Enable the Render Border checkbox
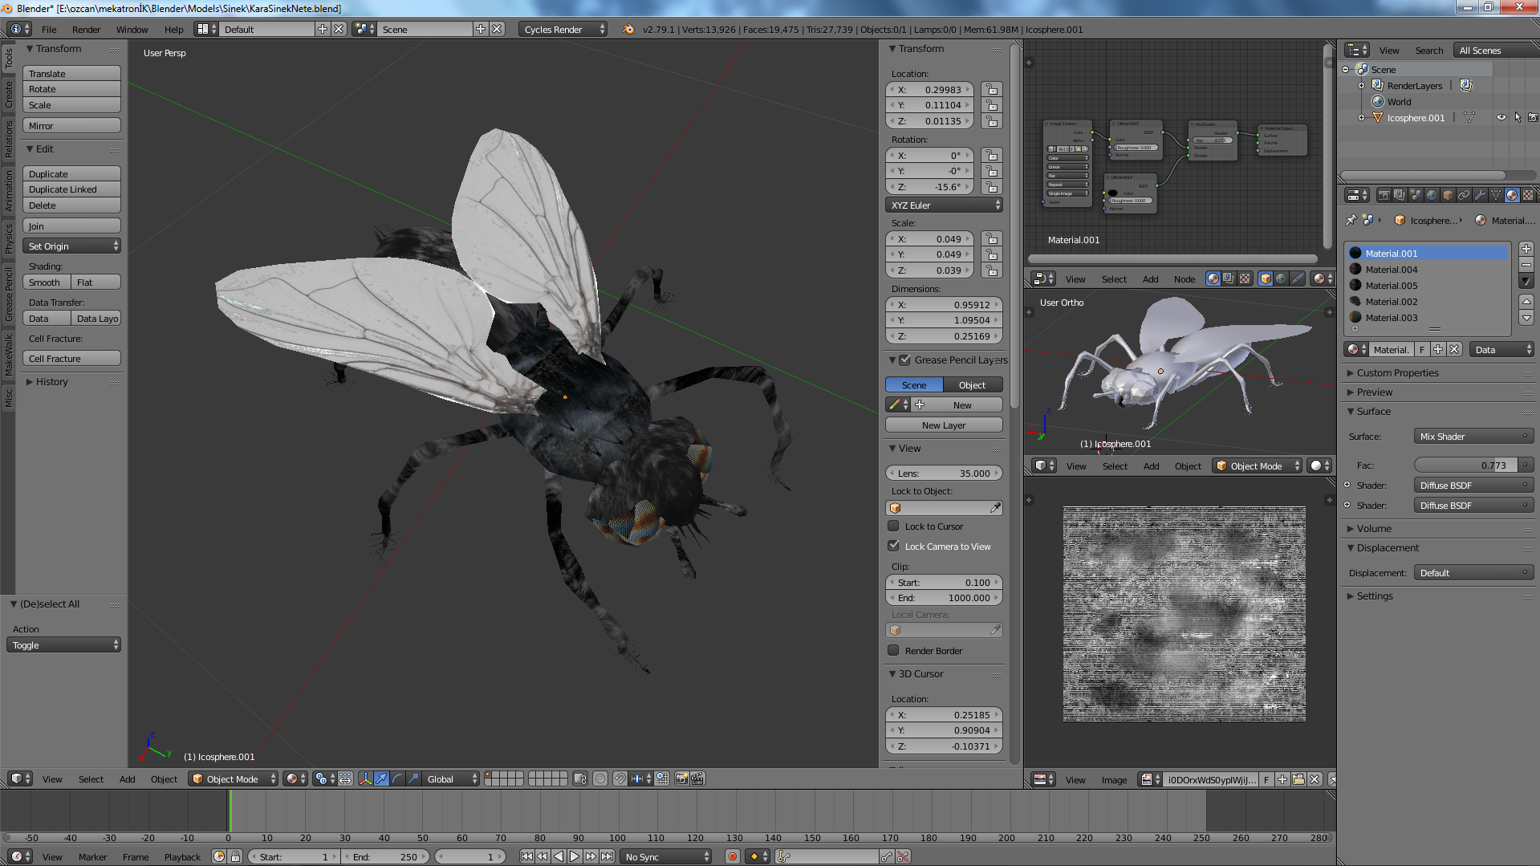 point(893,651)
